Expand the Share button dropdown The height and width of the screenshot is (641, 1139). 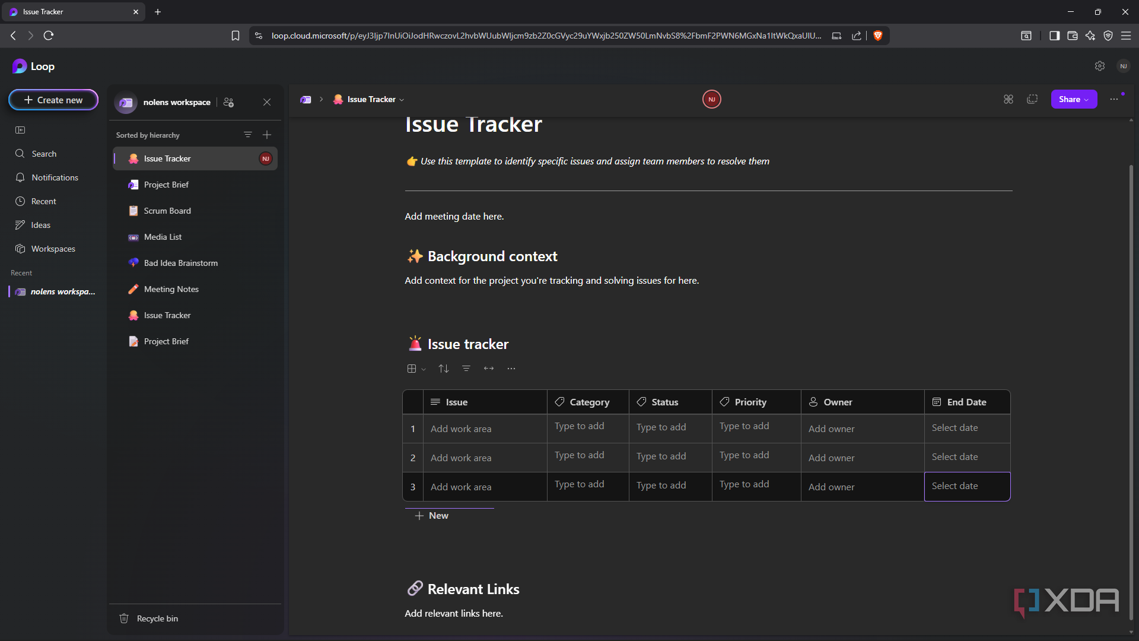(1086, 100)
